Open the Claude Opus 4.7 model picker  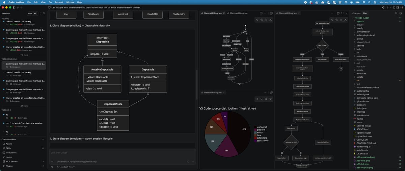(x=77, y=162)
